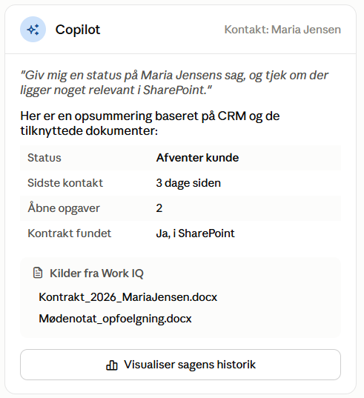
Task: Click the Copilot sparkle icon
Action: [x=33, y=30]
